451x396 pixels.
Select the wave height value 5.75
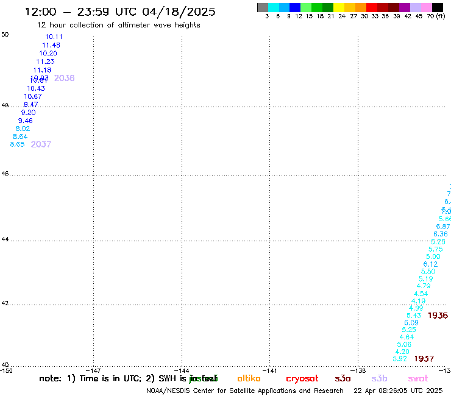pos(436,249)
